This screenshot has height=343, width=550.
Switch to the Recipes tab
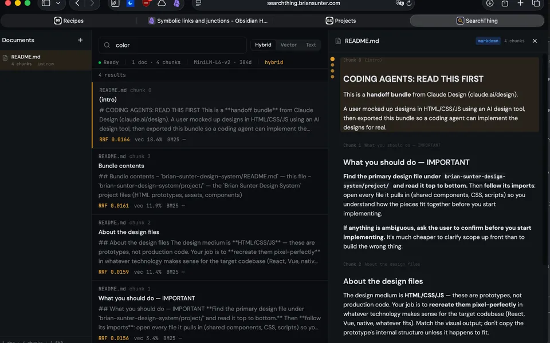click(x=69, y=21)
